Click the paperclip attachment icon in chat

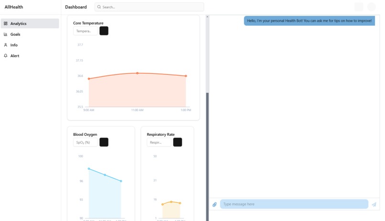(x=214, y=204)
